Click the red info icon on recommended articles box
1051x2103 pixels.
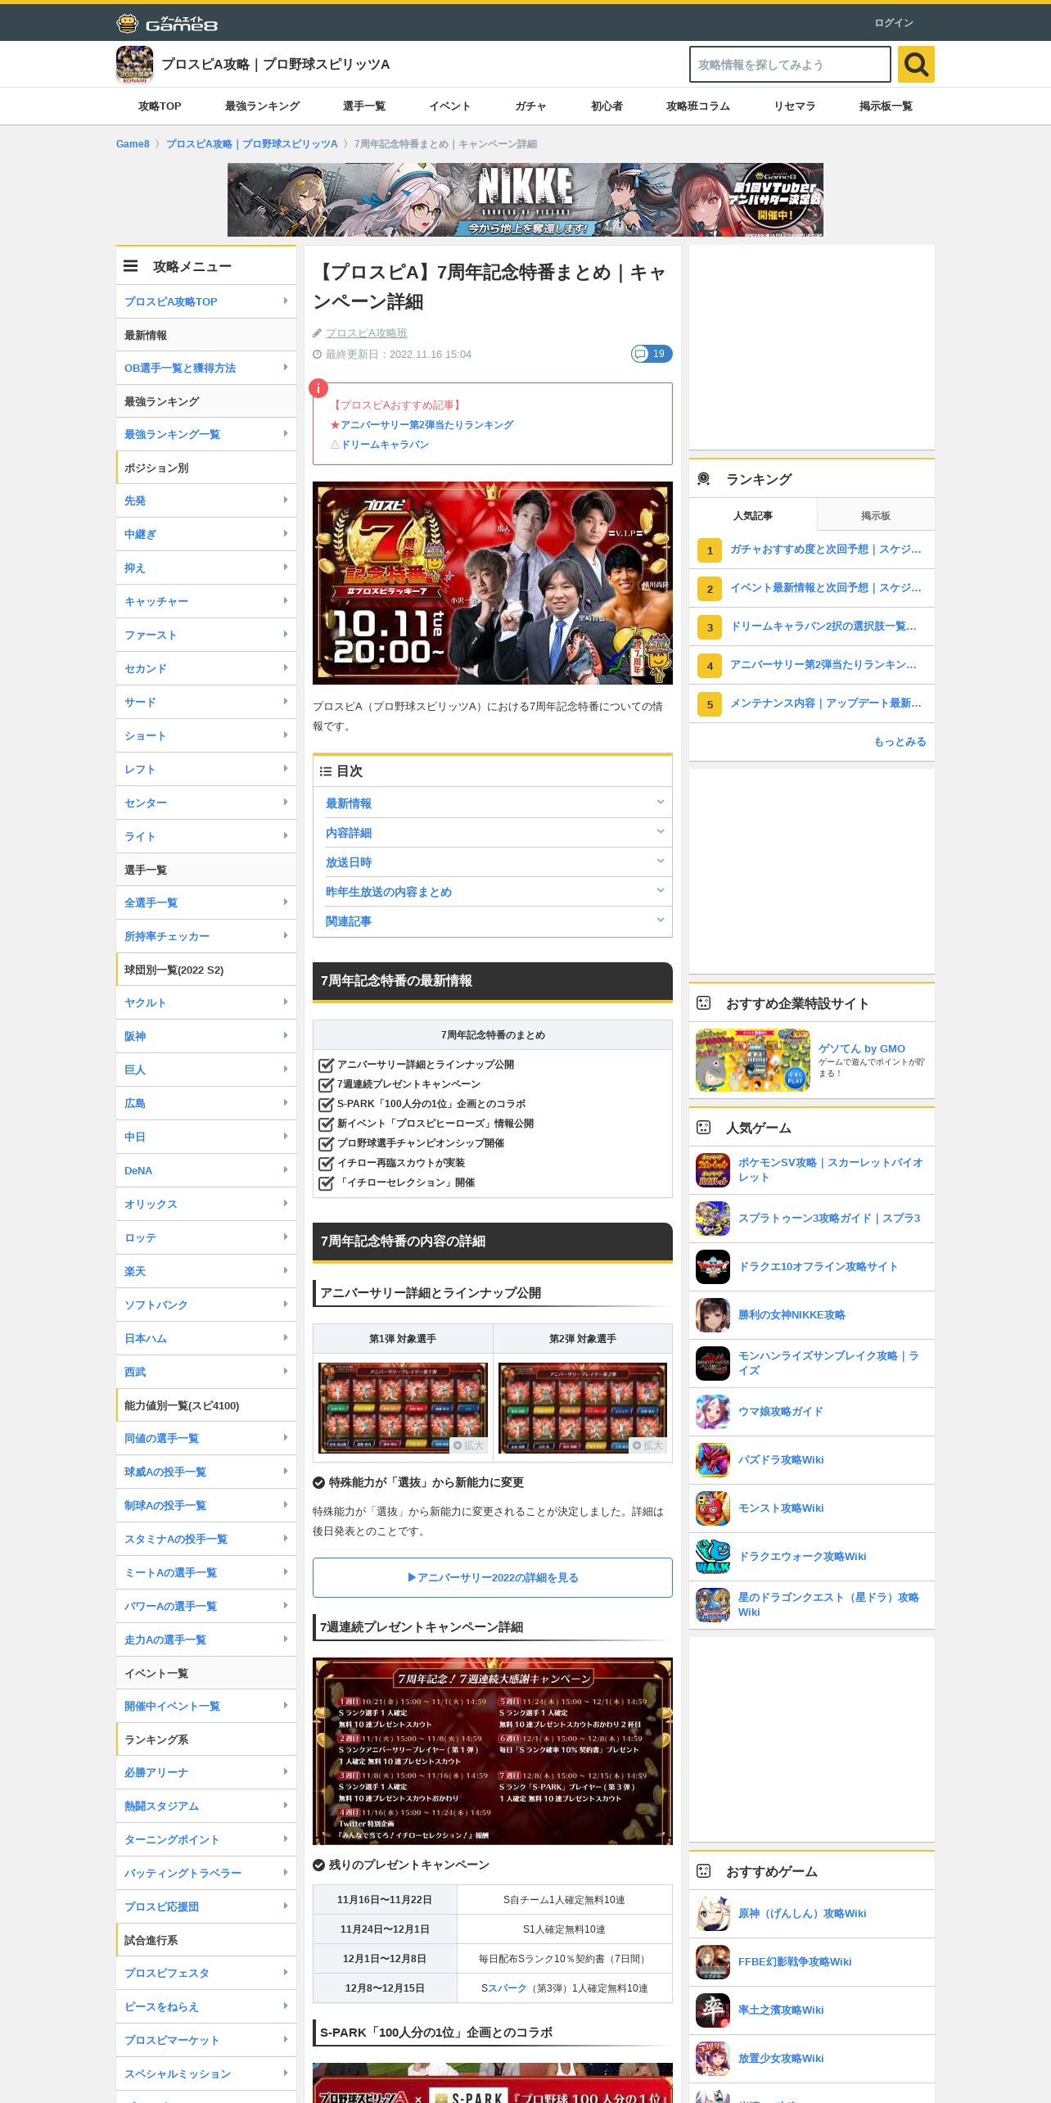point(318,388)
